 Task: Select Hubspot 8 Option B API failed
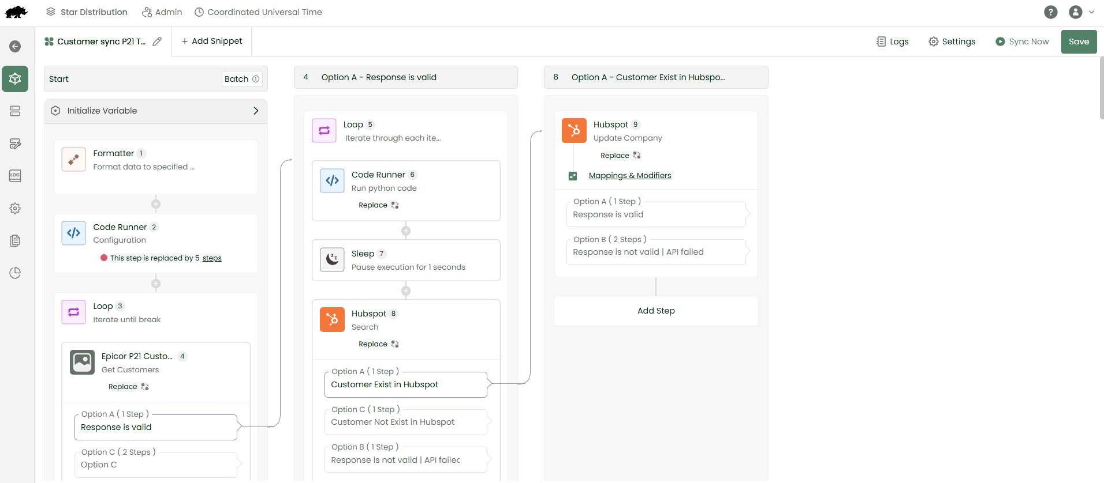tap(406, 460)
